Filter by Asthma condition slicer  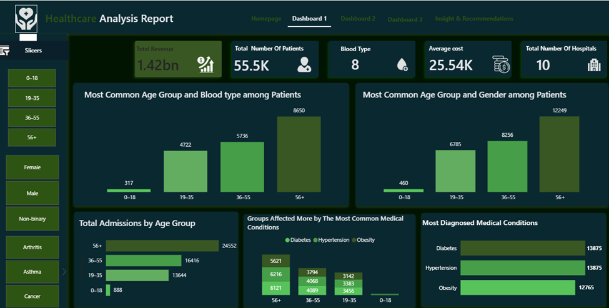pyautogui.click(x=32, y=272)
